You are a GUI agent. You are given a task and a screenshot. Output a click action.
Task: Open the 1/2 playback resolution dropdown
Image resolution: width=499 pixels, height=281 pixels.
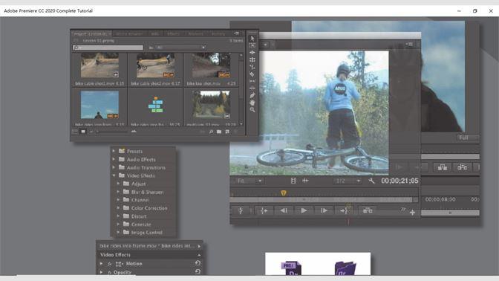pyautogui.click(x=348, y=181)
